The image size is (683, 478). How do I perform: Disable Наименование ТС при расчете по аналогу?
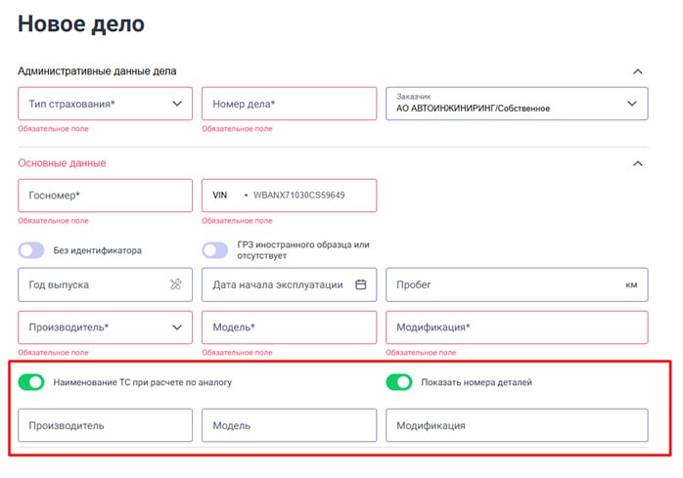coord(31,382)
